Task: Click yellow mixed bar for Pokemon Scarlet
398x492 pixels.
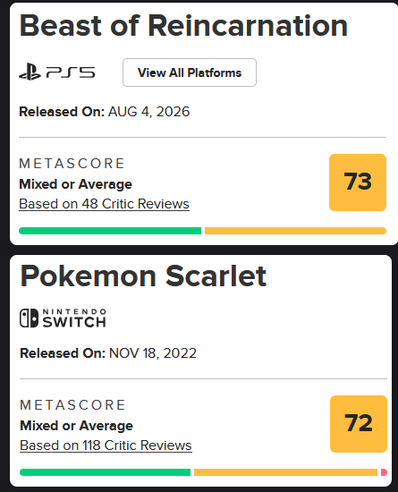Action: point(285,472)
